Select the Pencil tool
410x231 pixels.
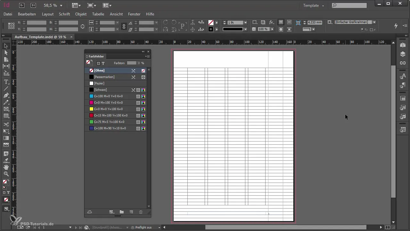6,102
